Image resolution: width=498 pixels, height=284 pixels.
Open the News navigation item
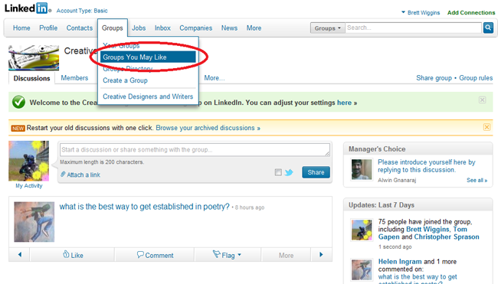(229, 28)
